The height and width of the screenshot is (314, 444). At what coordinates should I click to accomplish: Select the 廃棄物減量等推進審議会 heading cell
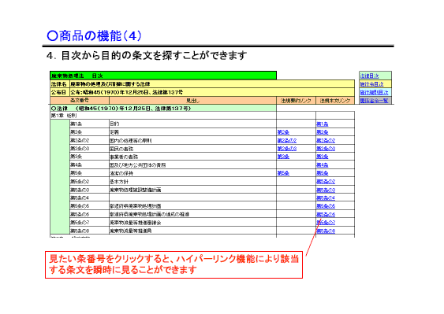pyautogui.click(x=192, y=223)
